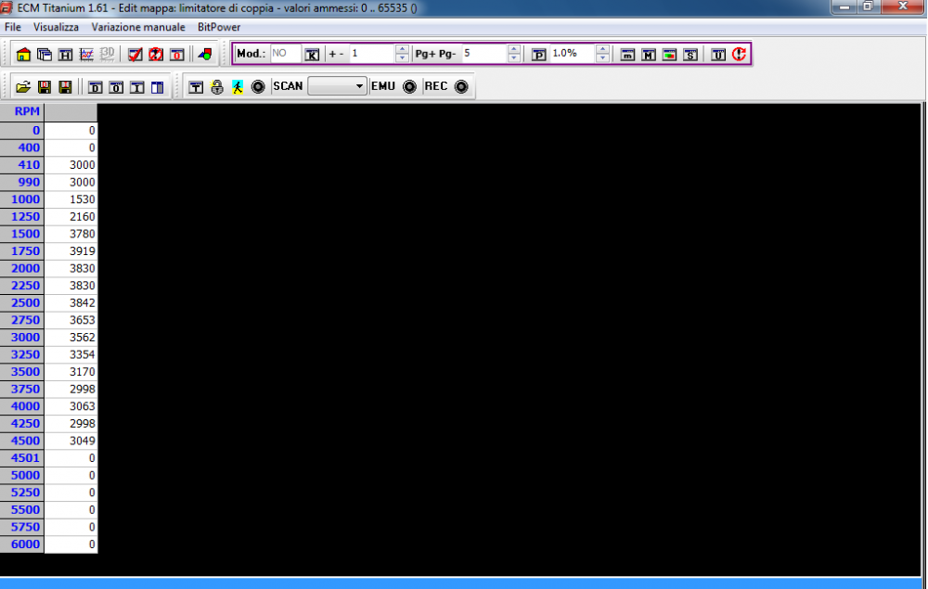928x589 pixels.
Task: Select the value 3653 at RPM 2750
Action: point(71,320)
